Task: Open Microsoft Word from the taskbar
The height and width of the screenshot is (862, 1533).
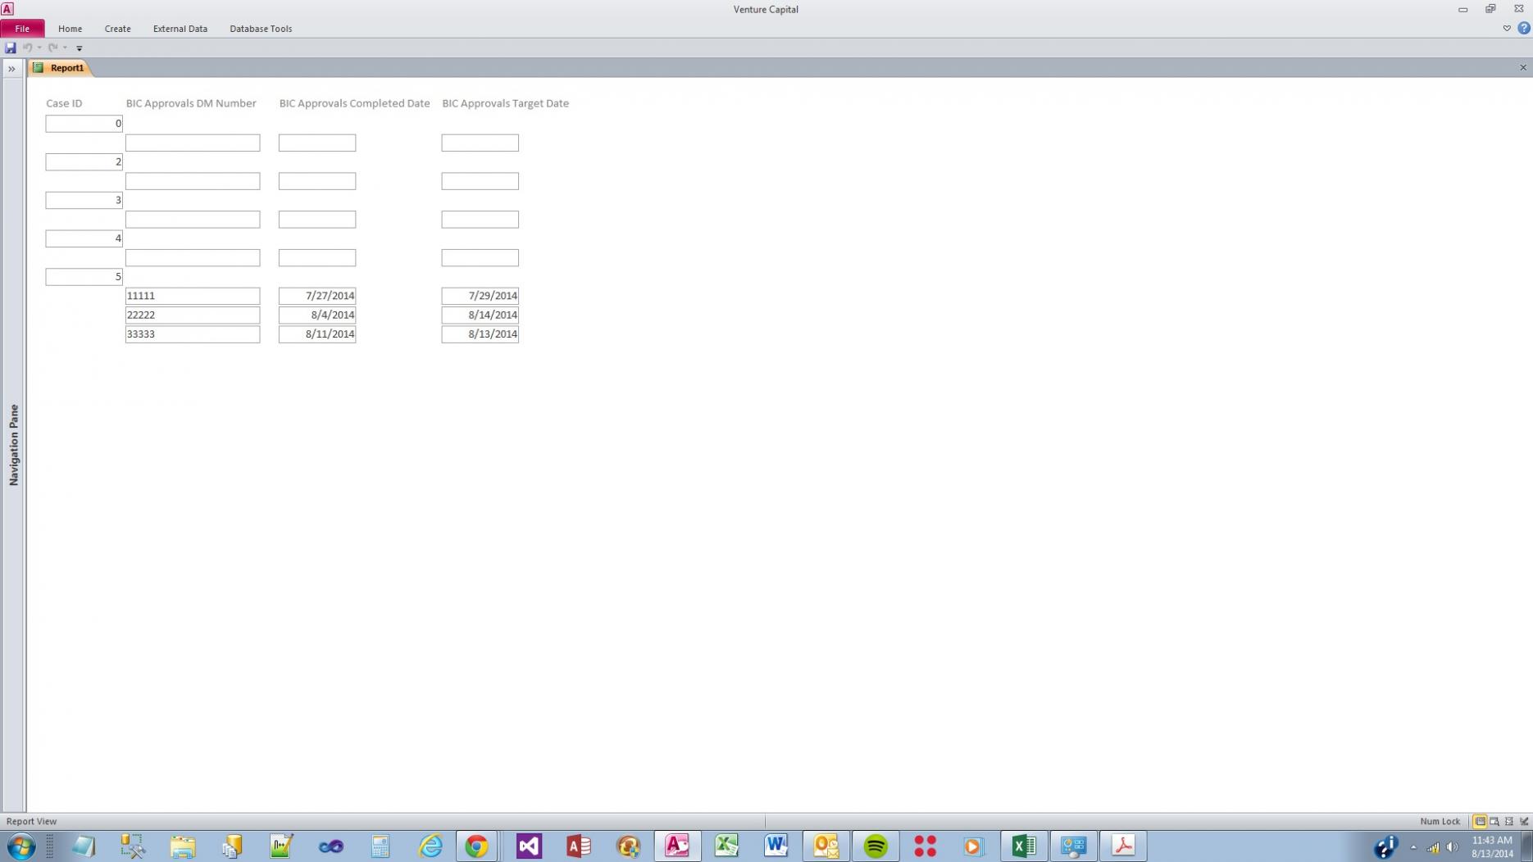Action: point(776,846)
